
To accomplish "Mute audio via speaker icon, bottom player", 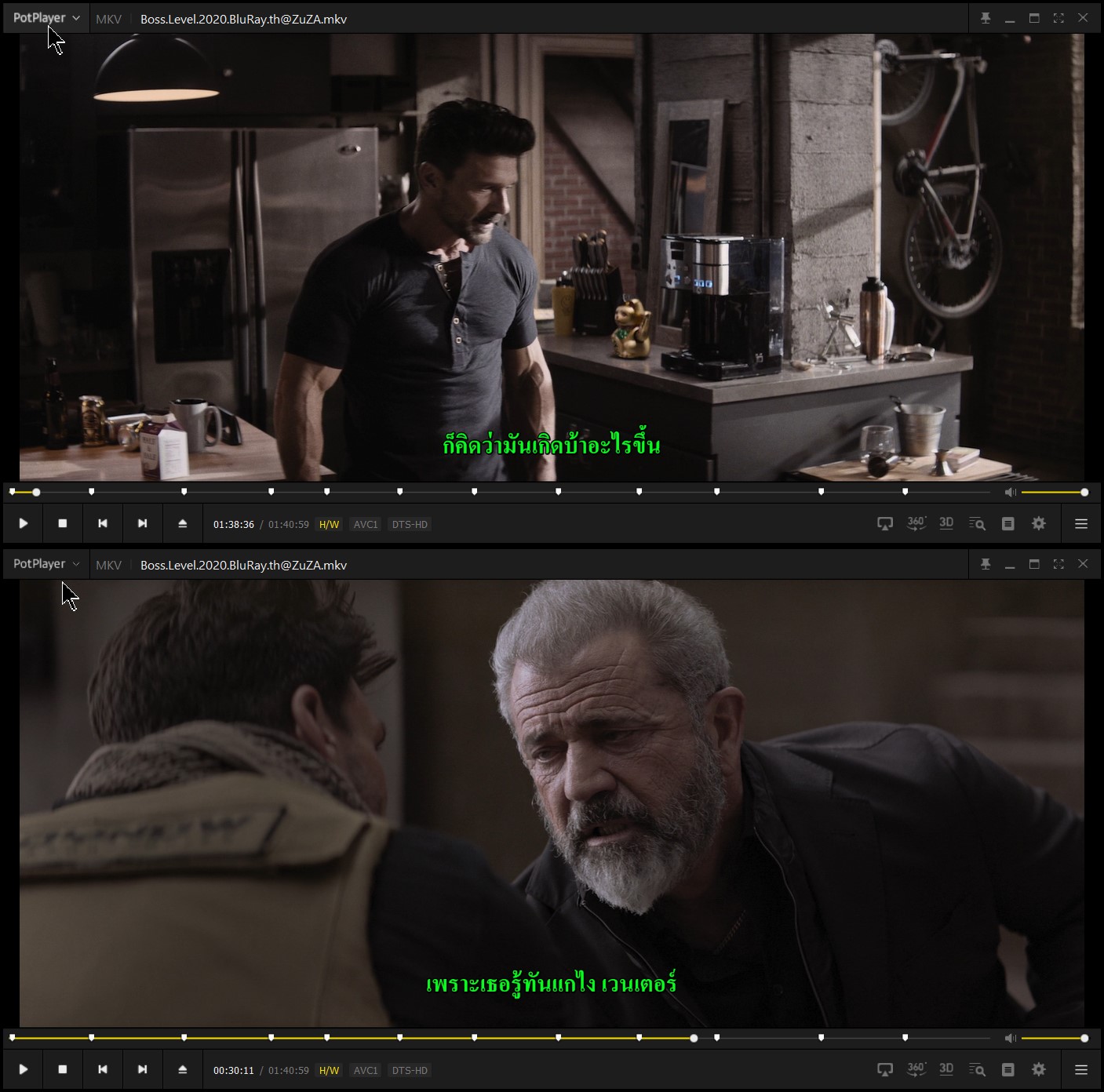I will pyautogui.click(x=1011, y=1038).
